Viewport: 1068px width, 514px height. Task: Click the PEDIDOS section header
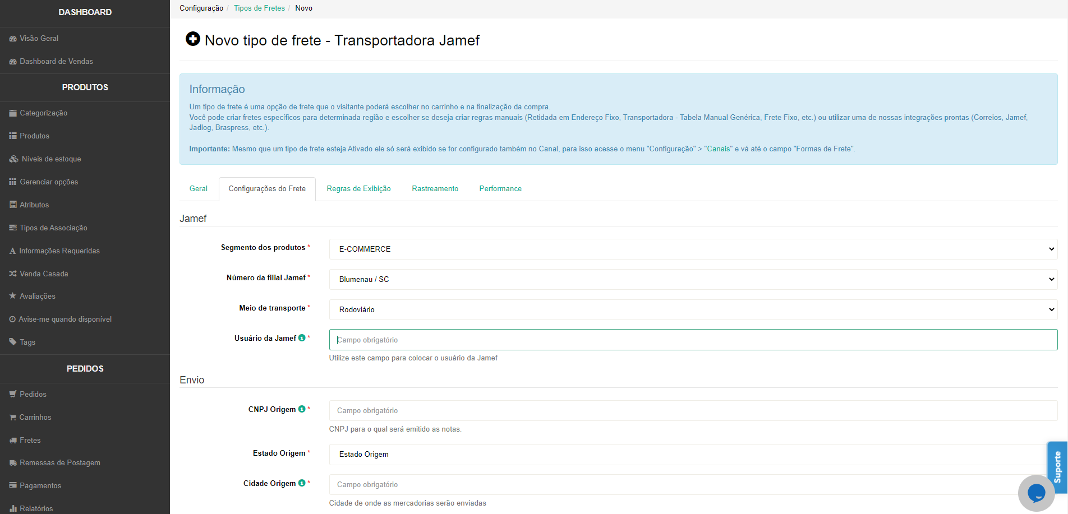coord(85,369)
